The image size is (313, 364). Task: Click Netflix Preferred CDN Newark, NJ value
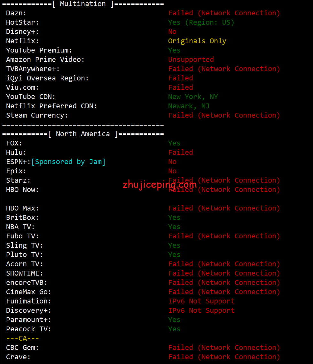(189, 106)
